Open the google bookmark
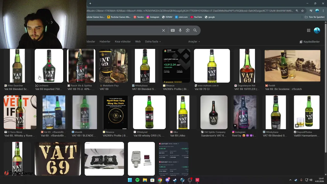Image resolution: width=327 pixels, height=184 pixels. (x=209, y=17)
